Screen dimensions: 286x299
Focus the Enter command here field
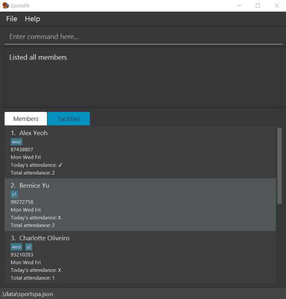[x=143, y=37]
